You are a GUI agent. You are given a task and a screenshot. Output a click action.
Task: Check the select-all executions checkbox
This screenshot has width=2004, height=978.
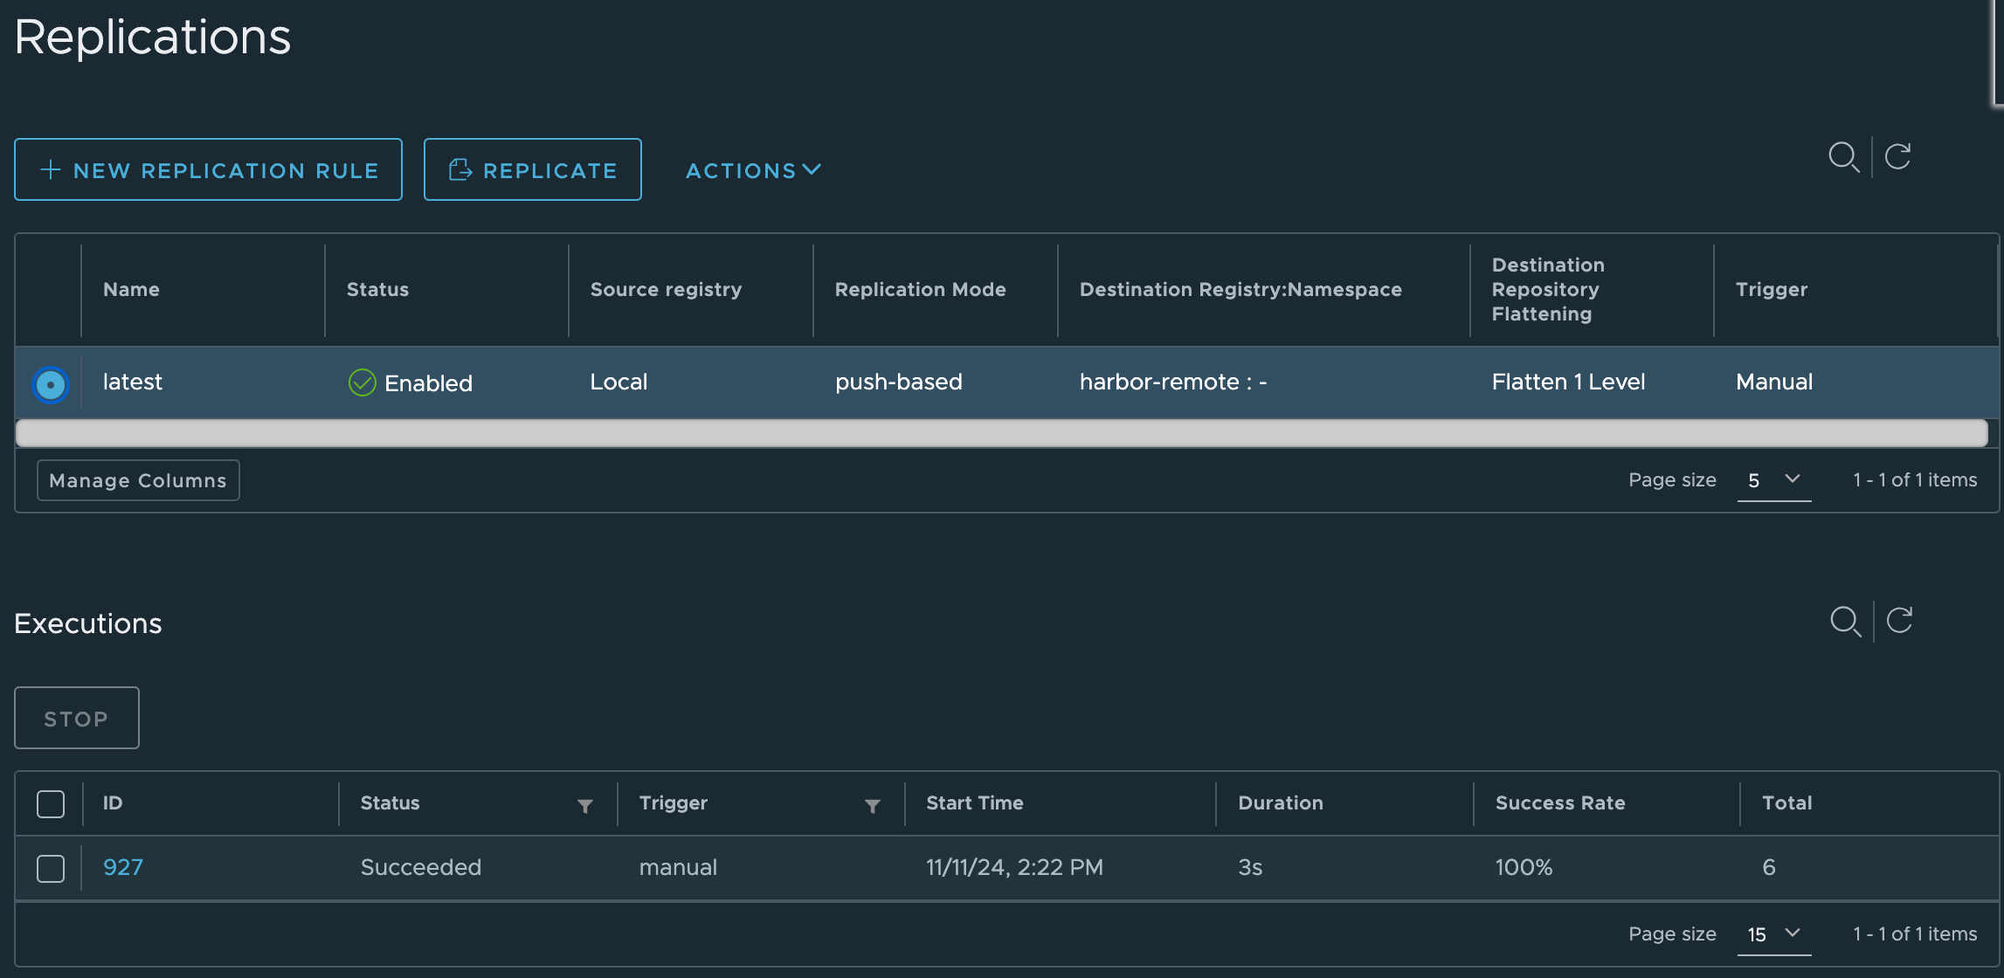(x=51, y=803)
